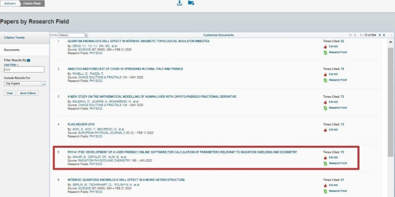The image size is (395, 197).
Task: Open Human Liver Caputo-Fabrizio paper title
Action: [x=152, y=97]
